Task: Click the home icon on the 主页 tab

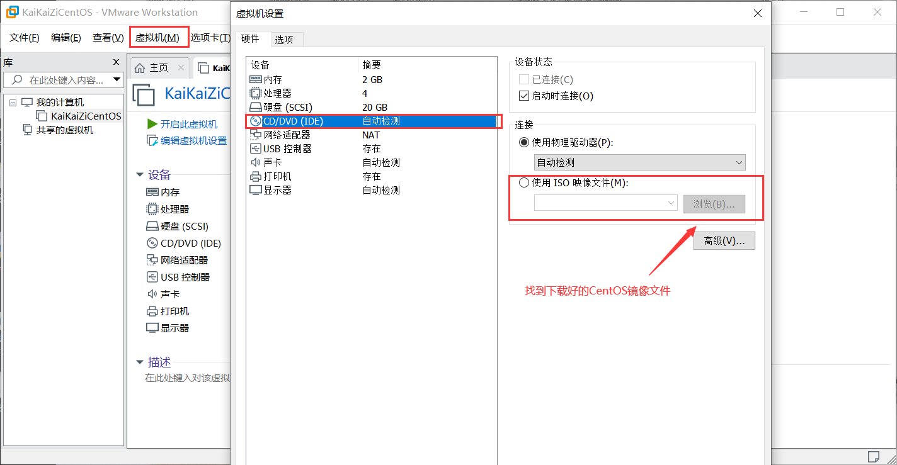Action: click(140, 67)
